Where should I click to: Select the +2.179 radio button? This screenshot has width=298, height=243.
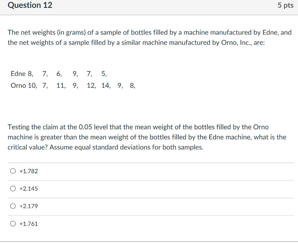click(x=13, y=206)
